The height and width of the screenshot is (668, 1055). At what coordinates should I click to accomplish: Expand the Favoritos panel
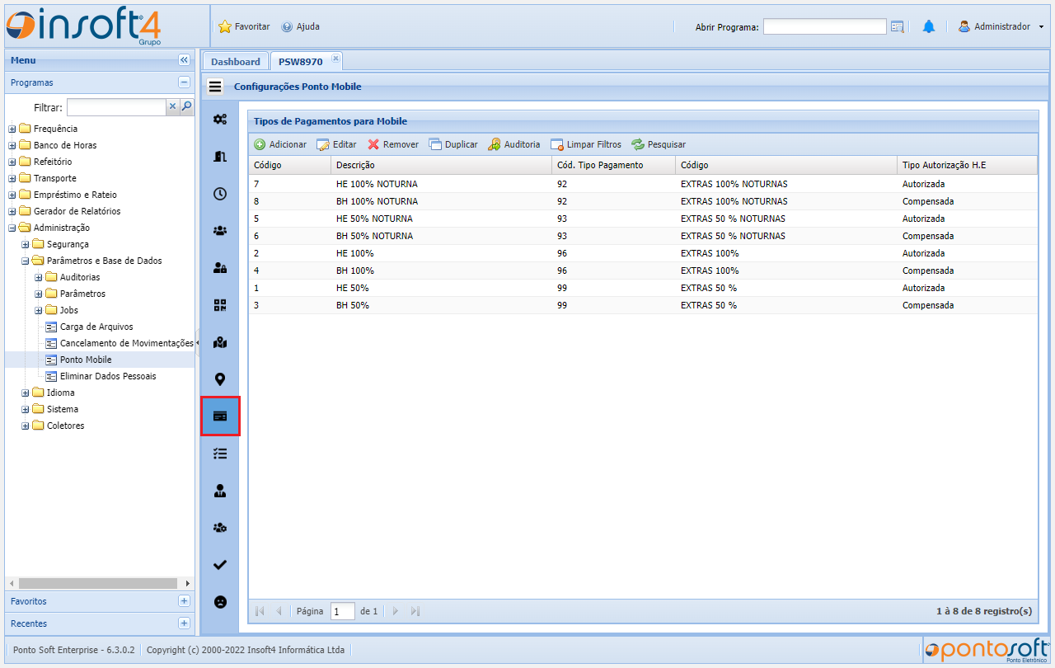[x=184, y=601]
